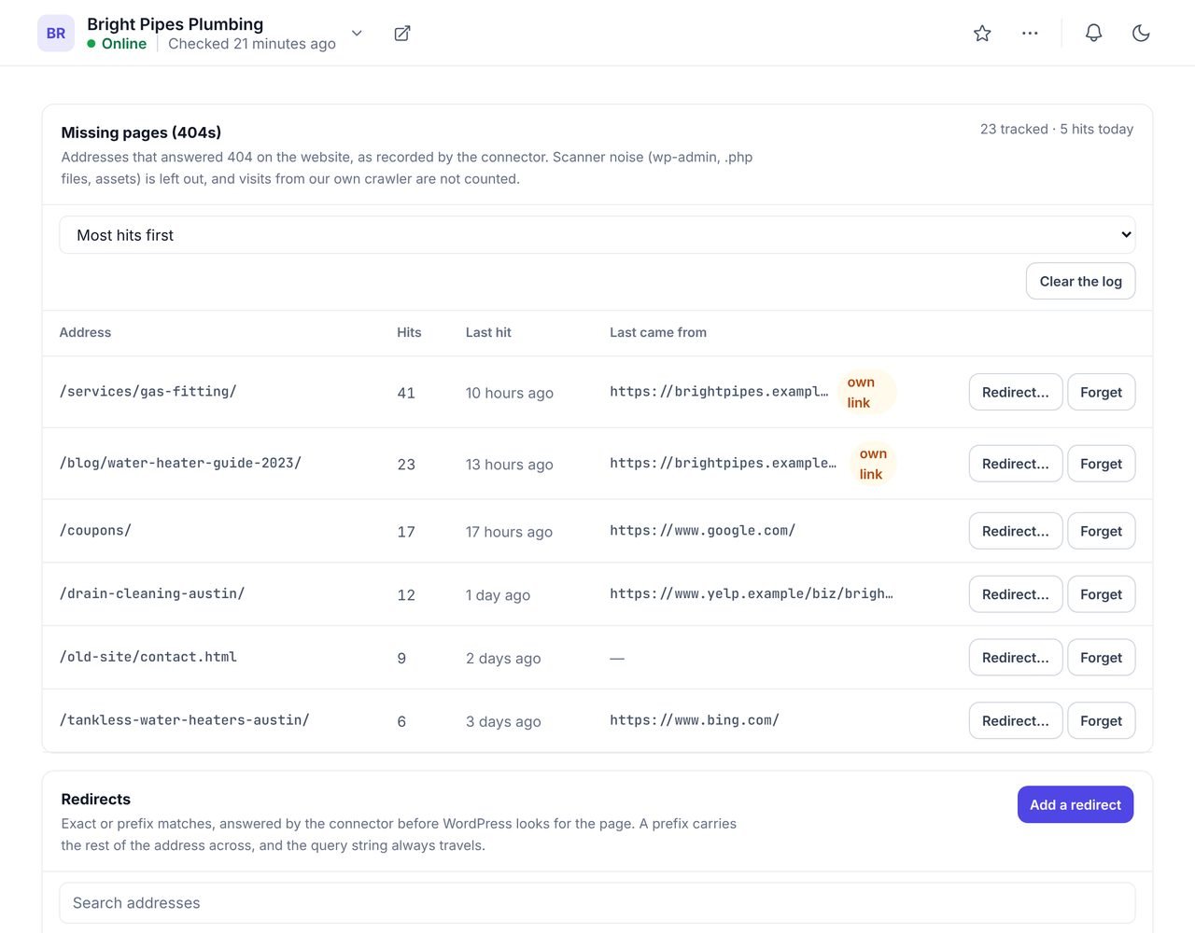This screenshot has width=1195, height=933.
Task: Redirect the /blog/water-heater-guide-2023/ address
Action: tap(1016, 464)
